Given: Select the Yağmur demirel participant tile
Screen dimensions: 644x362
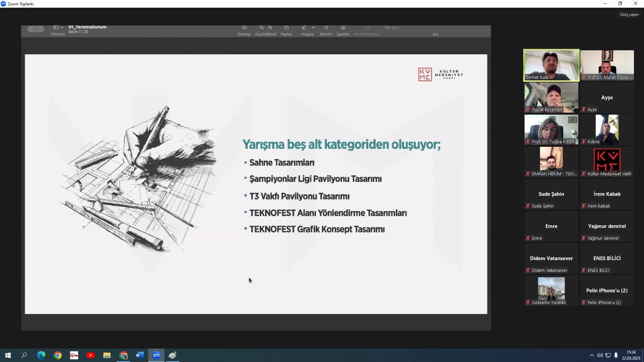Looking at the screenshot, I should 607,226.
